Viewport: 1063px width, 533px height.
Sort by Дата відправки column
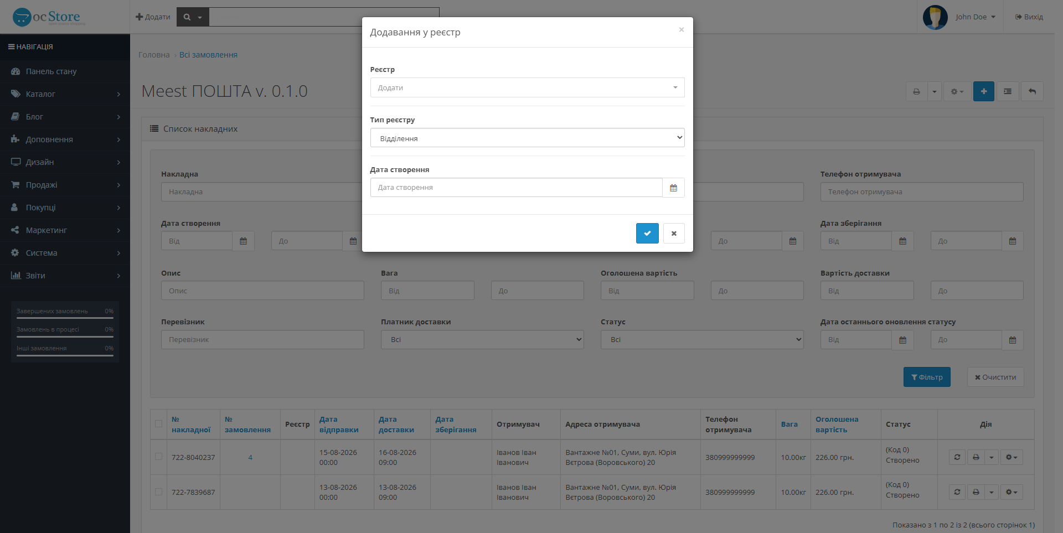[339, 425]
